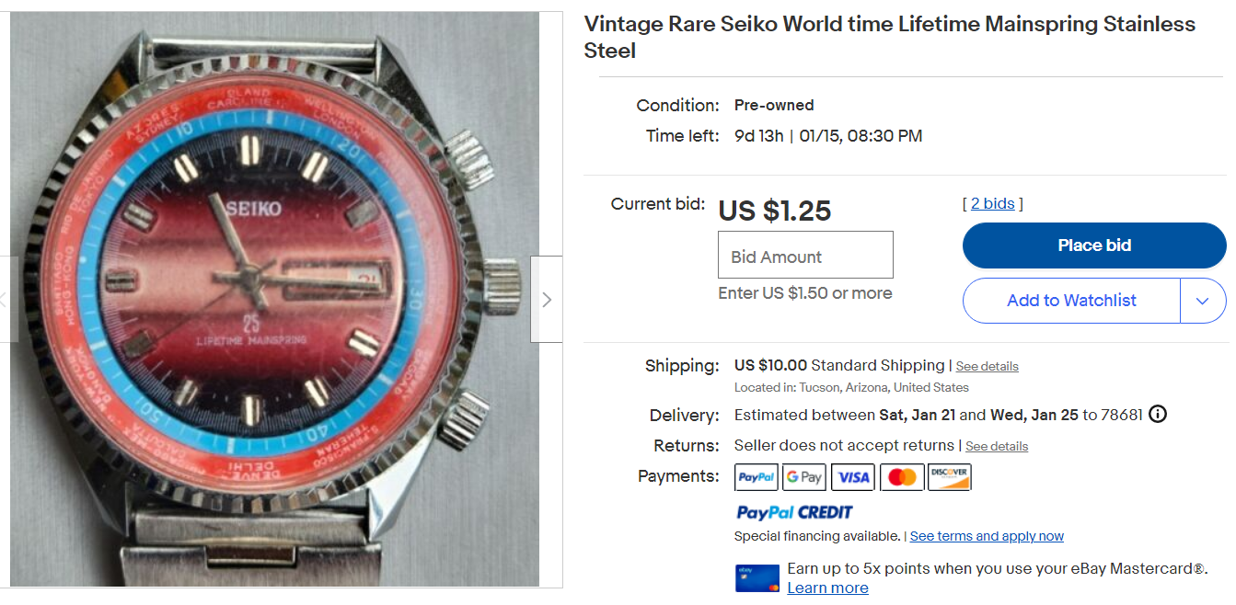Go to the previous watch photo
The image size is (1236, 605).
pyautogui.click(x=6, y=300)
